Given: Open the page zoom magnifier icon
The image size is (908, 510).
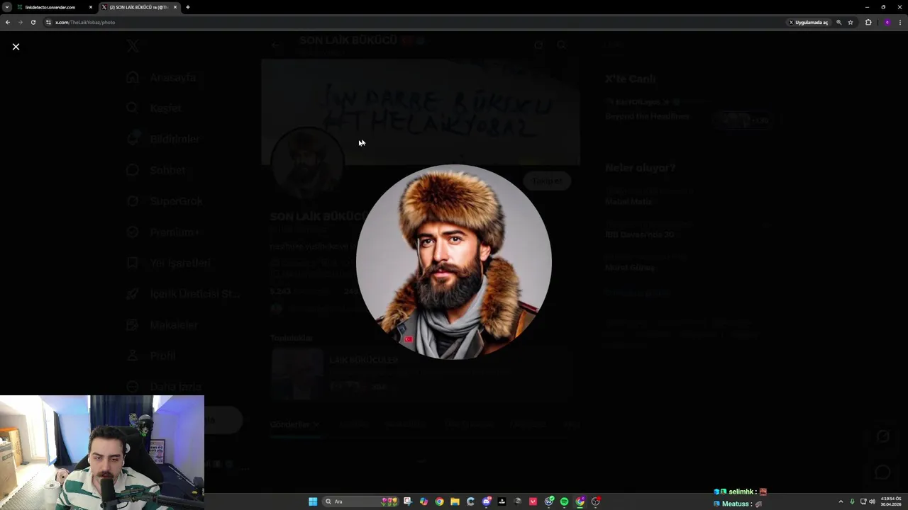Looking at the screenshot, I should pyautogui.click(x=838, y=22).
